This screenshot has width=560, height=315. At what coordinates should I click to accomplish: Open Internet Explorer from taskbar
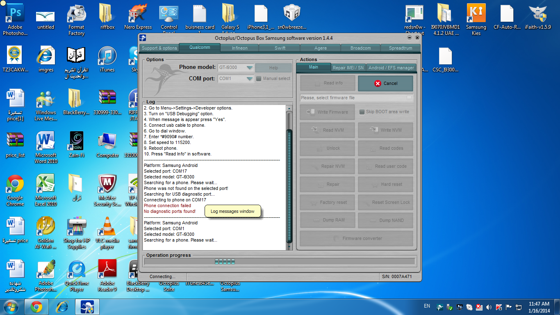(x=61, y=307)
